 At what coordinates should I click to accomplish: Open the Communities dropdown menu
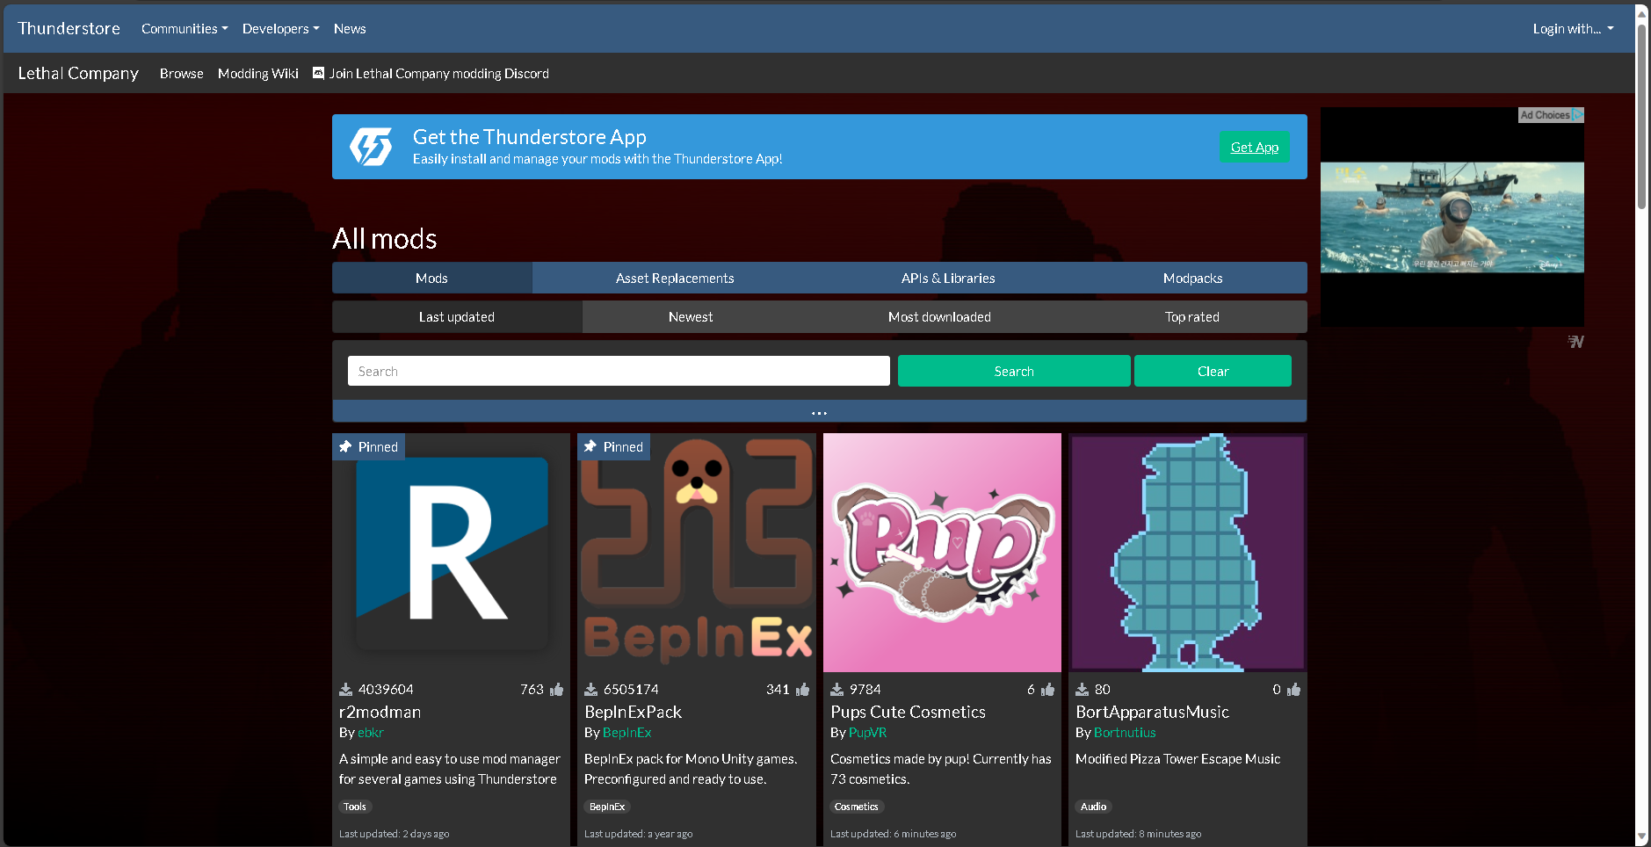click(185, 29)
